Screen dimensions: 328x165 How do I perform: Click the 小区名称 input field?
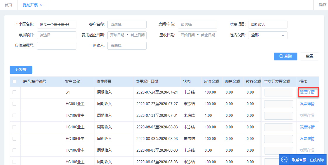[57, 25]
